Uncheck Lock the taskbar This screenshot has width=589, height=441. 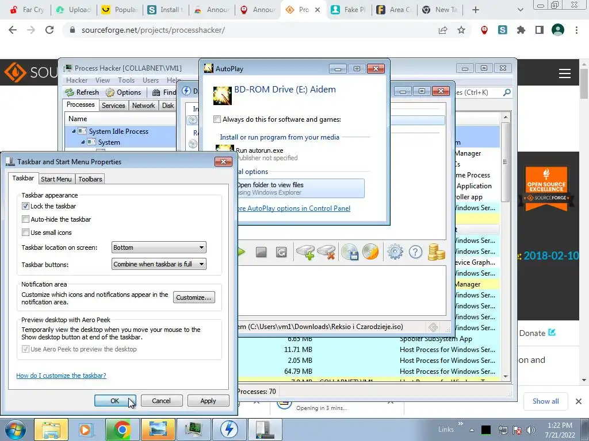tap(25, 206)
